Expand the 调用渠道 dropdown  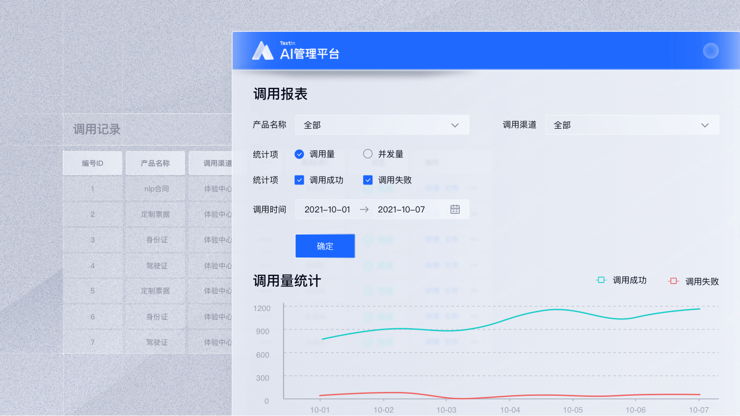point(632,125)
